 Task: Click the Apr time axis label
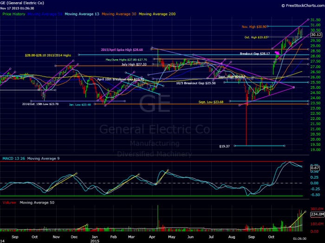click(152, 237)
